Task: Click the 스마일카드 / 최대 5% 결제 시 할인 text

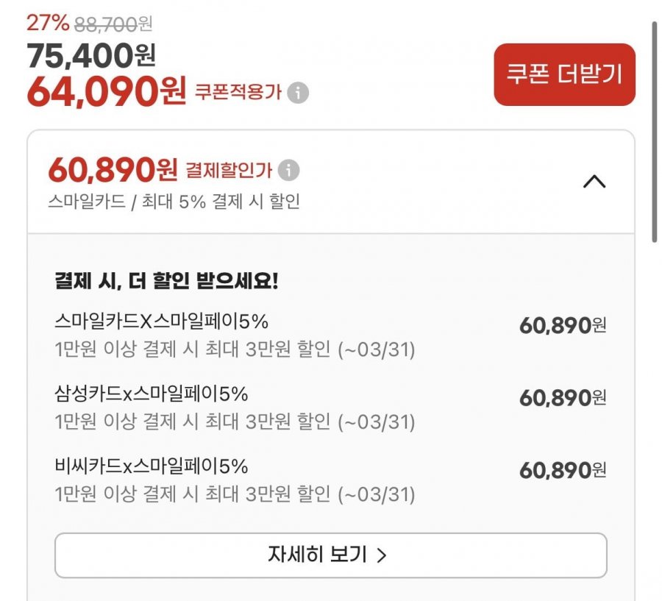Action: pyautogui.click(x=174, y=202)
